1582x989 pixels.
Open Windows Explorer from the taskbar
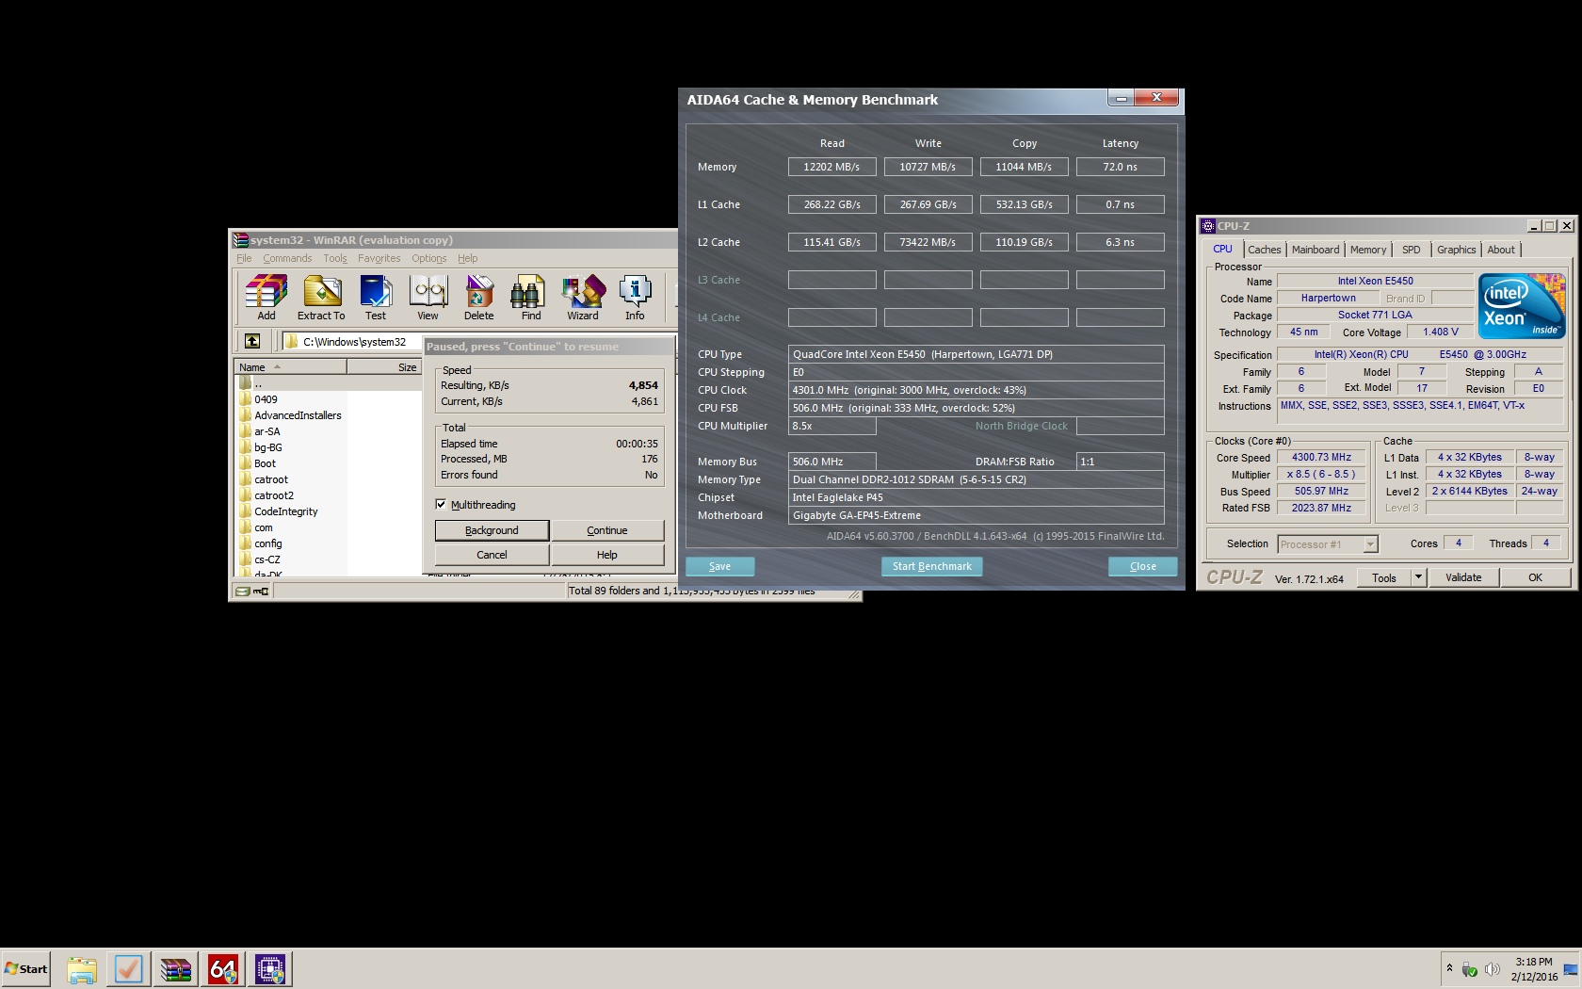pyautogui.click(x=82, y=969)
